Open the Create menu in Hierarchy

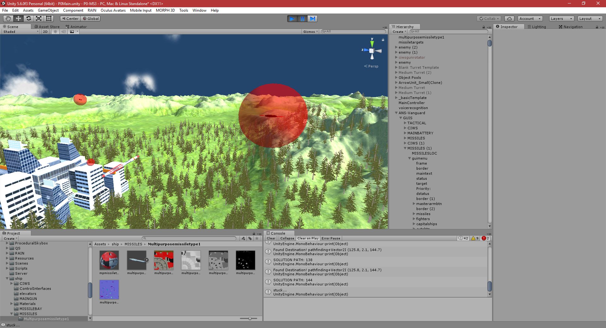(x=398, y=32)
